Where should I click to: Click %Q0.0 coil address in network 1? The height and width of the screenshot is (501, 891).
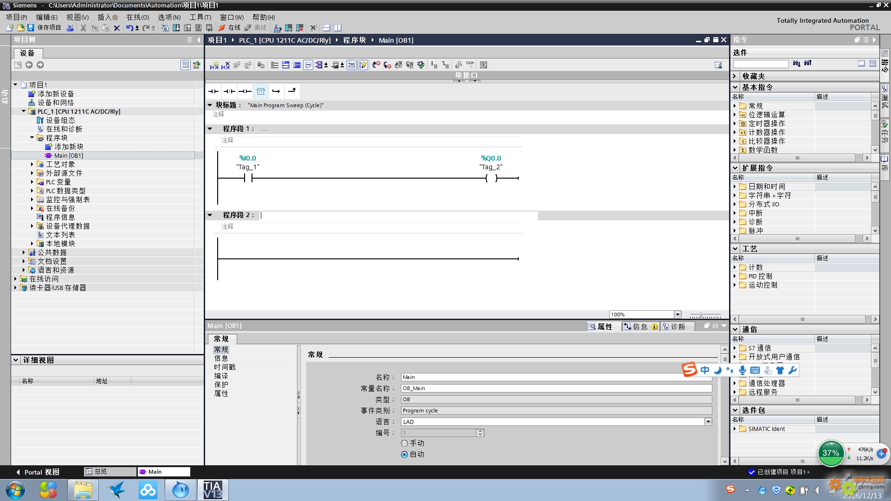pos(491,158)
